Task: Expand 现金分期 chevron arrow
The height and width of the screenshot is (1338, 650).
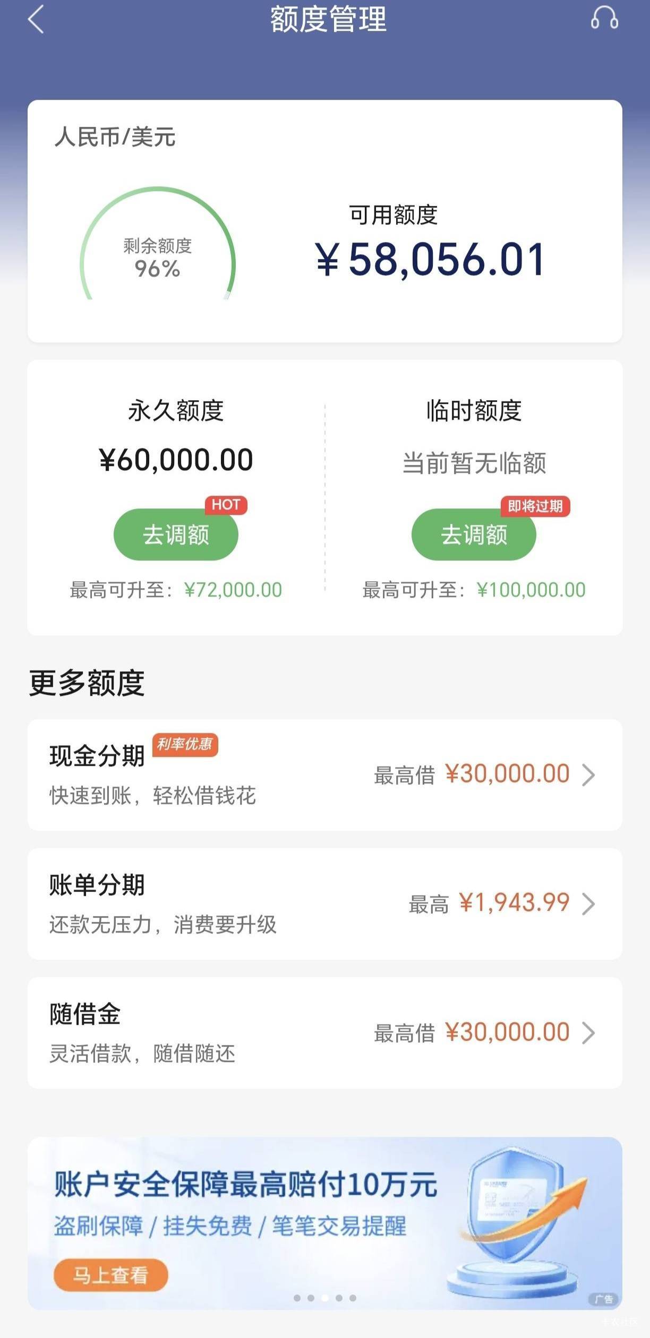Action: pos(588,775)
